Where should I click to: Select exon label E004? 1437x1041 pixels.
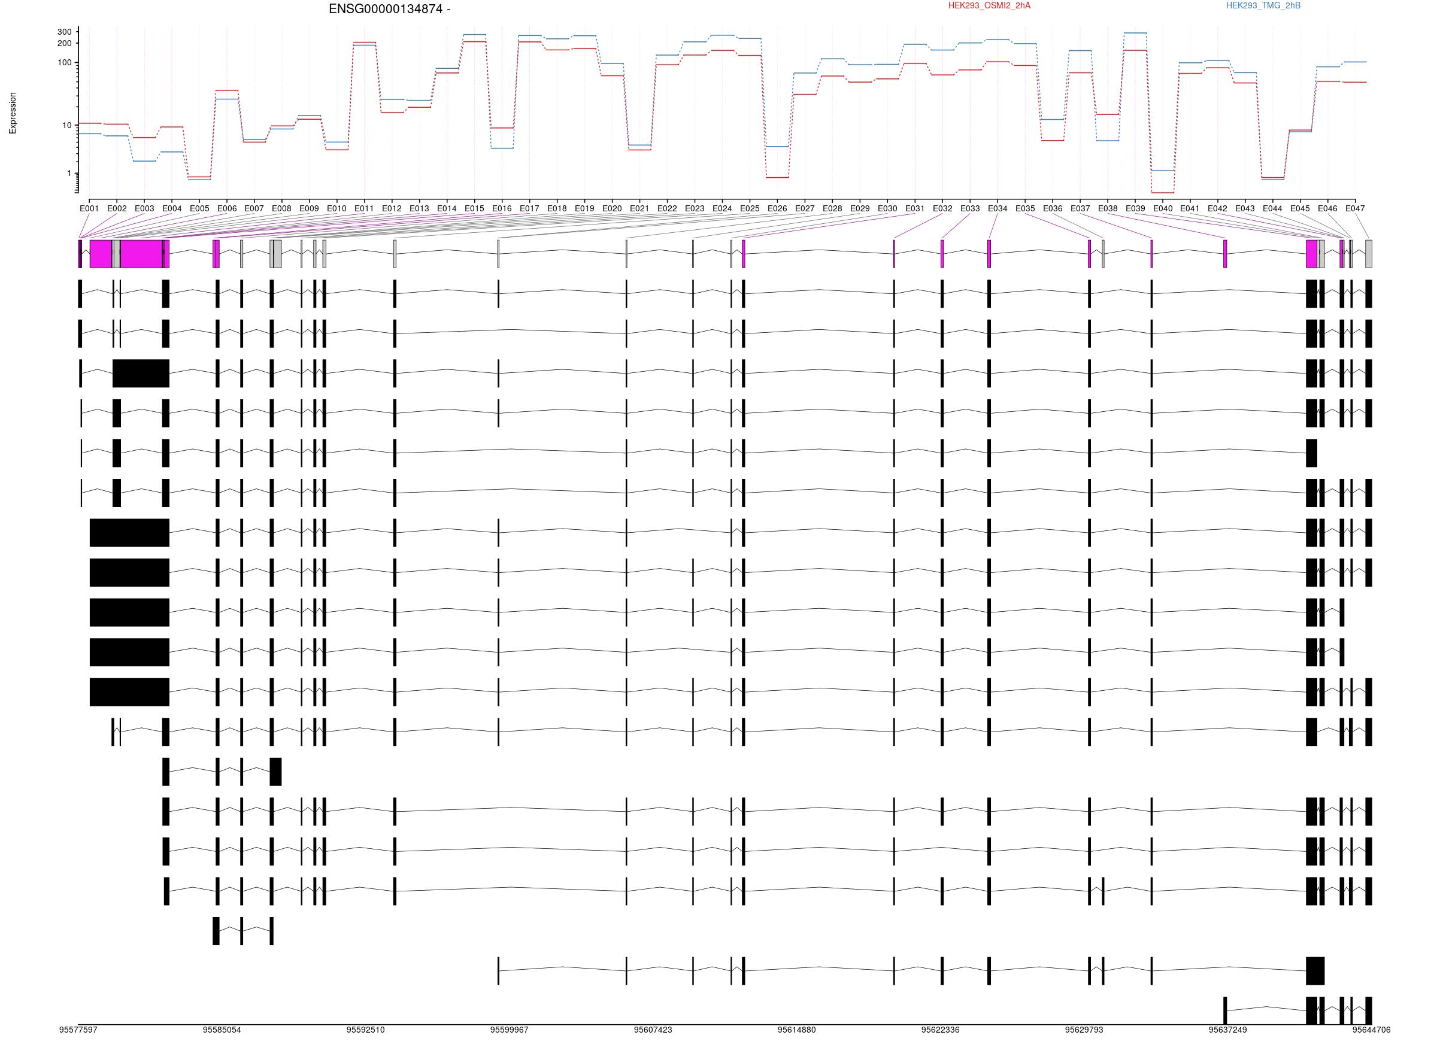coord(172,208)
